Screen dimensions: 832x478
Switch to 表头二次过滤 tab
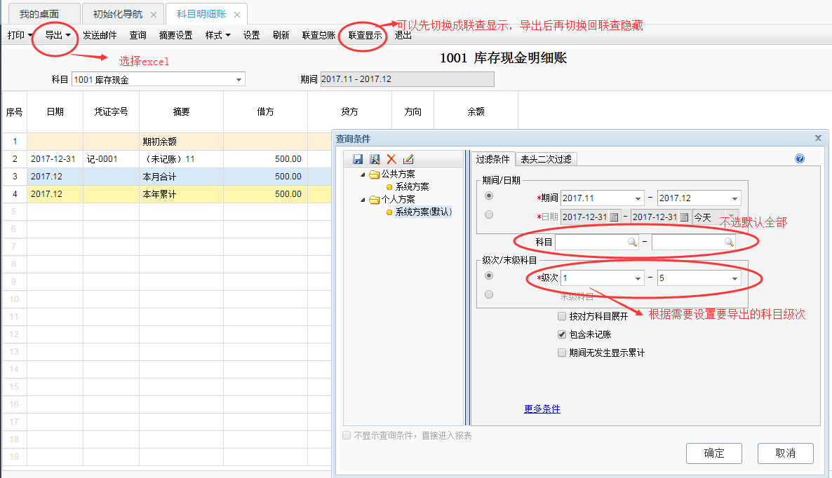click(546, 159)
